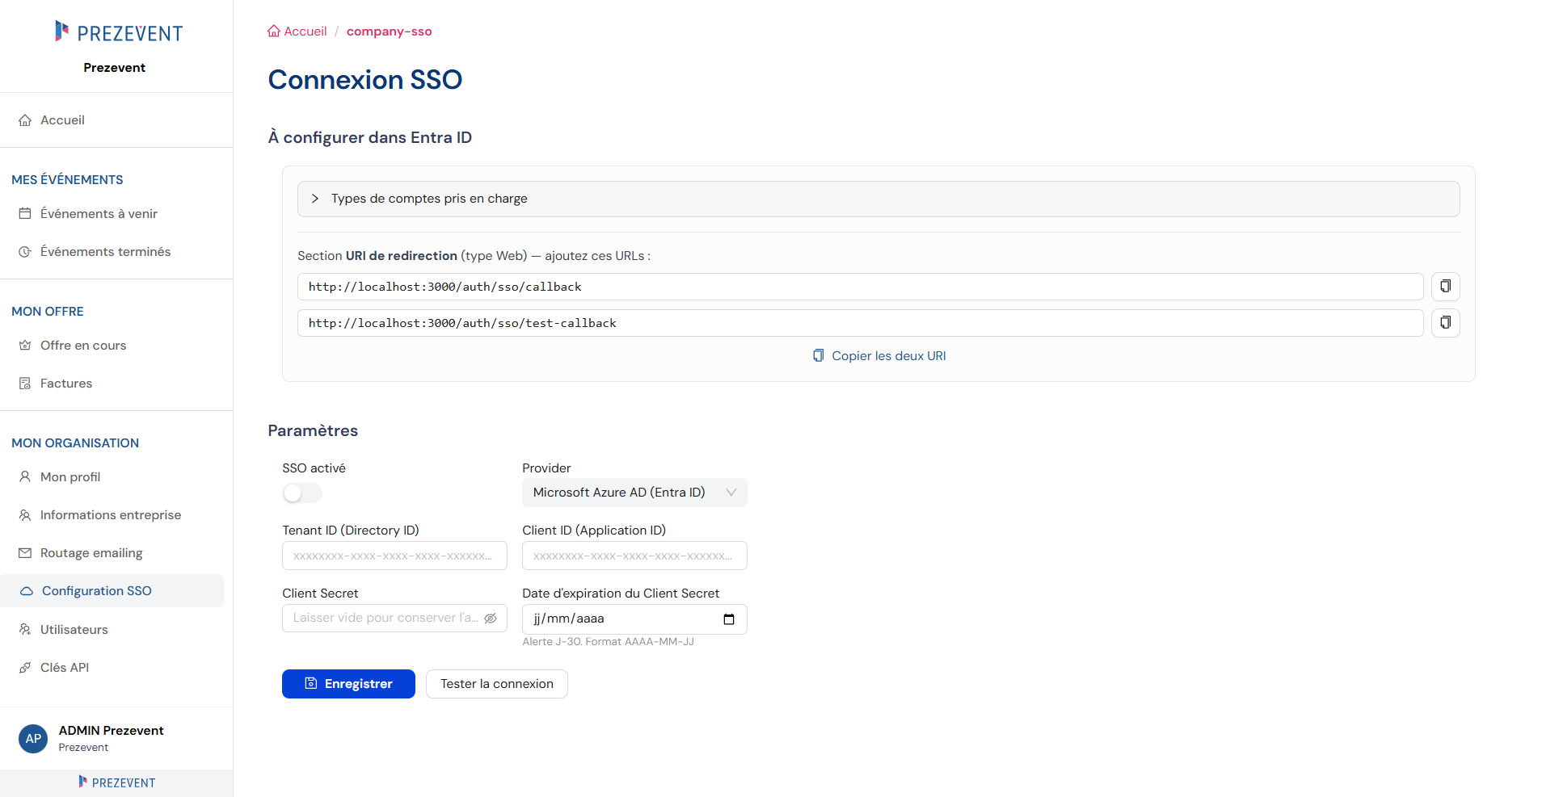Click the envelope icon for Routage emailing
The image size is (1546, 797).
(x=25, y=553)
